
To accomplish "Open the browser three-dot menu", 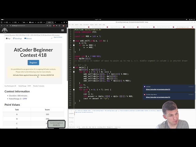I will pos(66,26).
